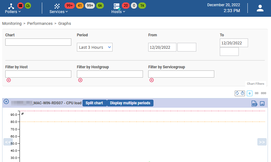Image resolution: width=271 pixels, height=162 pixels.
Task: Click the auto-refresh timer icon
Action: [242, 93]
